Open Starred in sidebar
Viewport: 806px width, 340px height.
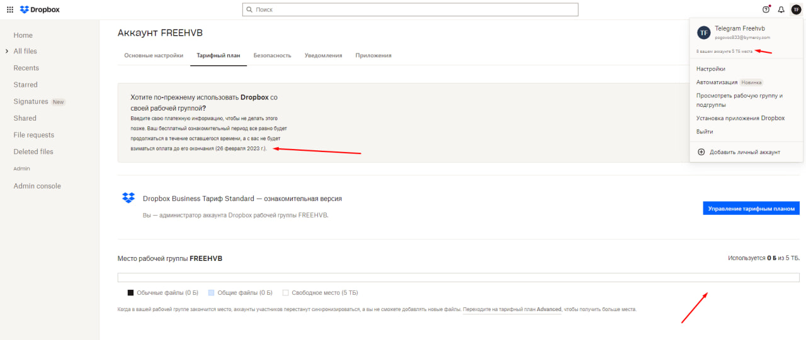click(26, 85)
